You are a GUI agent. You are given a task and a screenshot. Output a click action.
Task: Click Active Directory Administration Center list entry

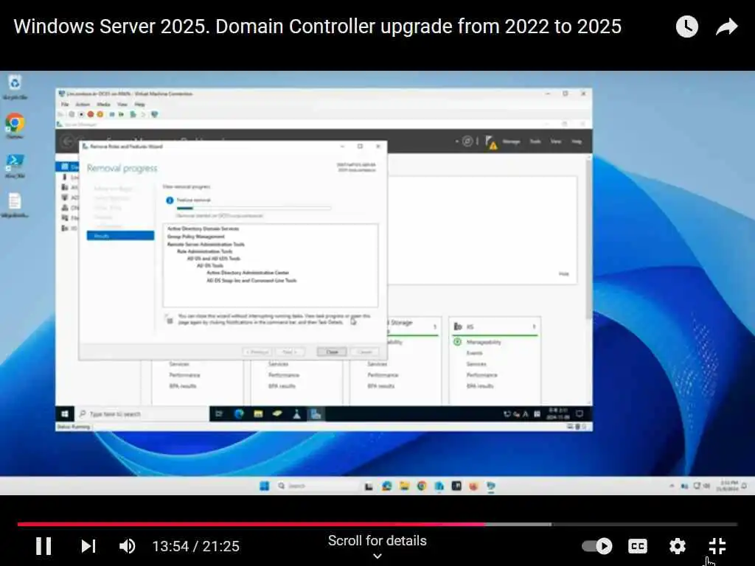pyautogui.click(x=248, y=273)
